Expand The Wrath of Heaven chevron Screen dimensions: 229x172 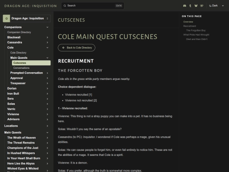click(x=47, y=138)
